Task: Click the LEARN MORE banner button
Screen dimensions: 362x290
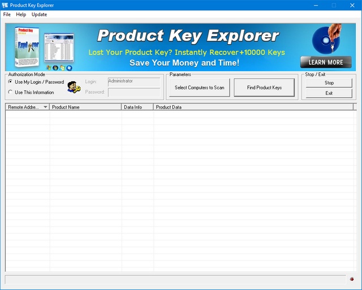Action: (x=326, y=62)
